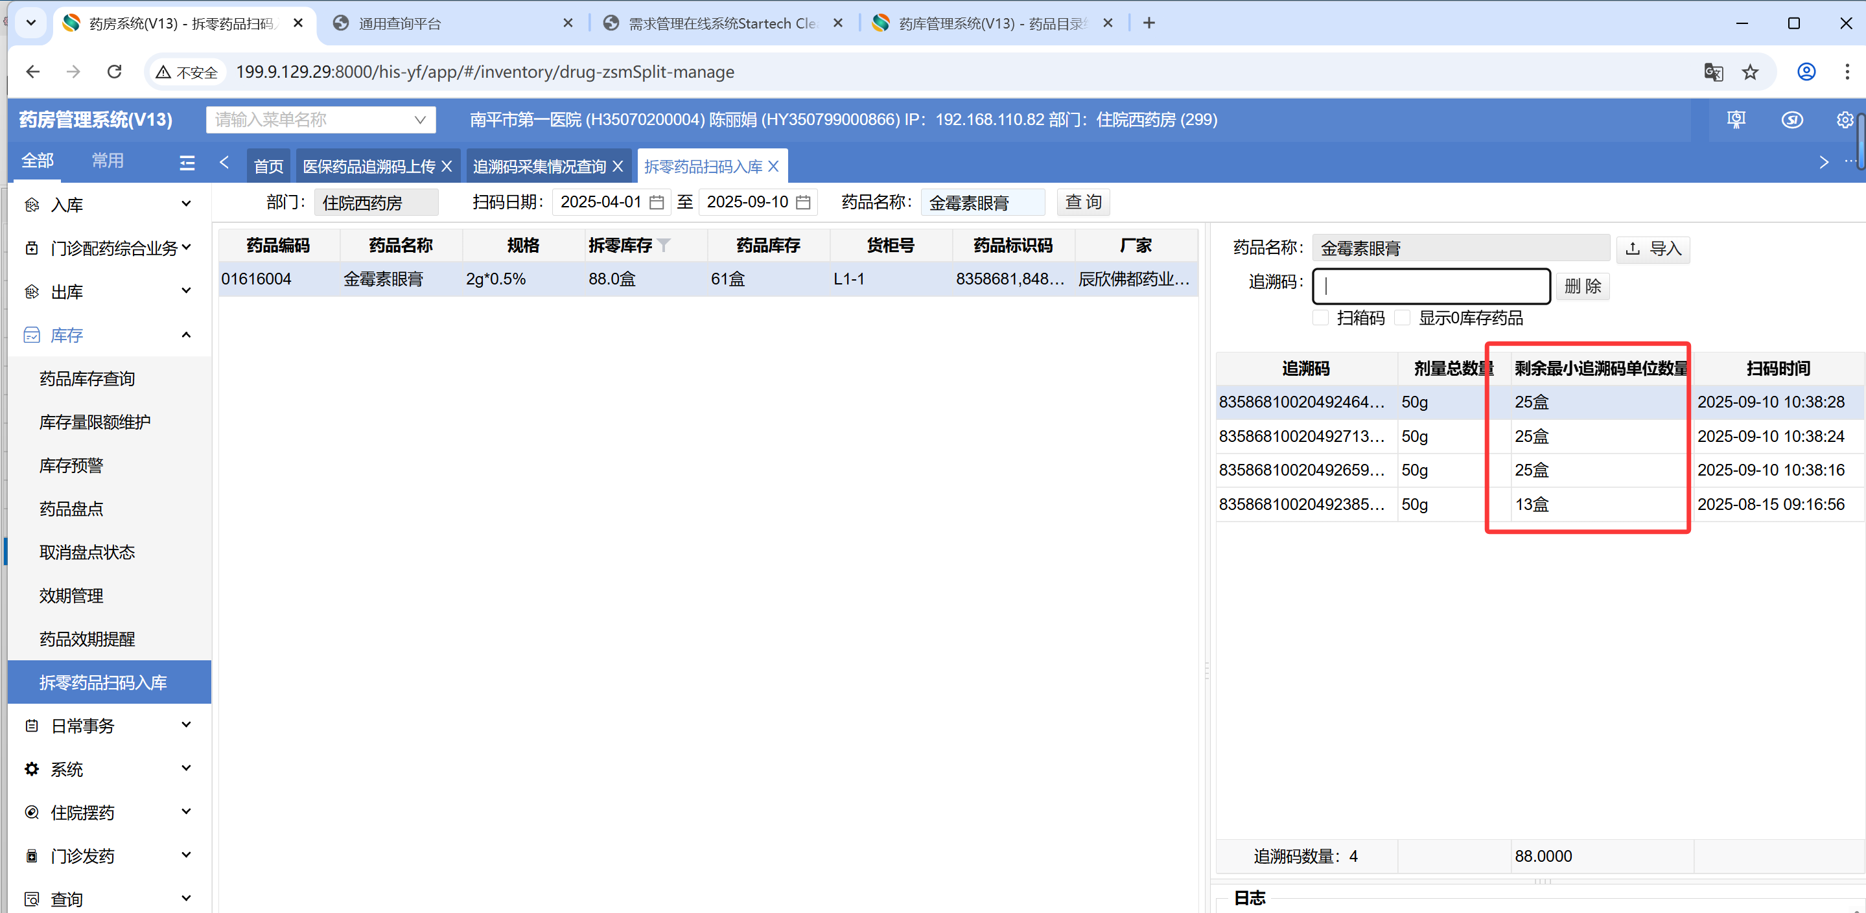Screen dimensions: 1866x913
Task: Click the settings gear icon in header
Action: click(x=1844, y=119)
